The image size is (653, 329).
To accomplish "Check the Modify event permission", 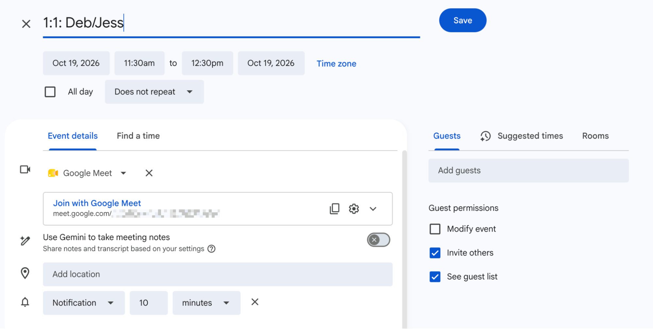I will [x=435, y=229].
